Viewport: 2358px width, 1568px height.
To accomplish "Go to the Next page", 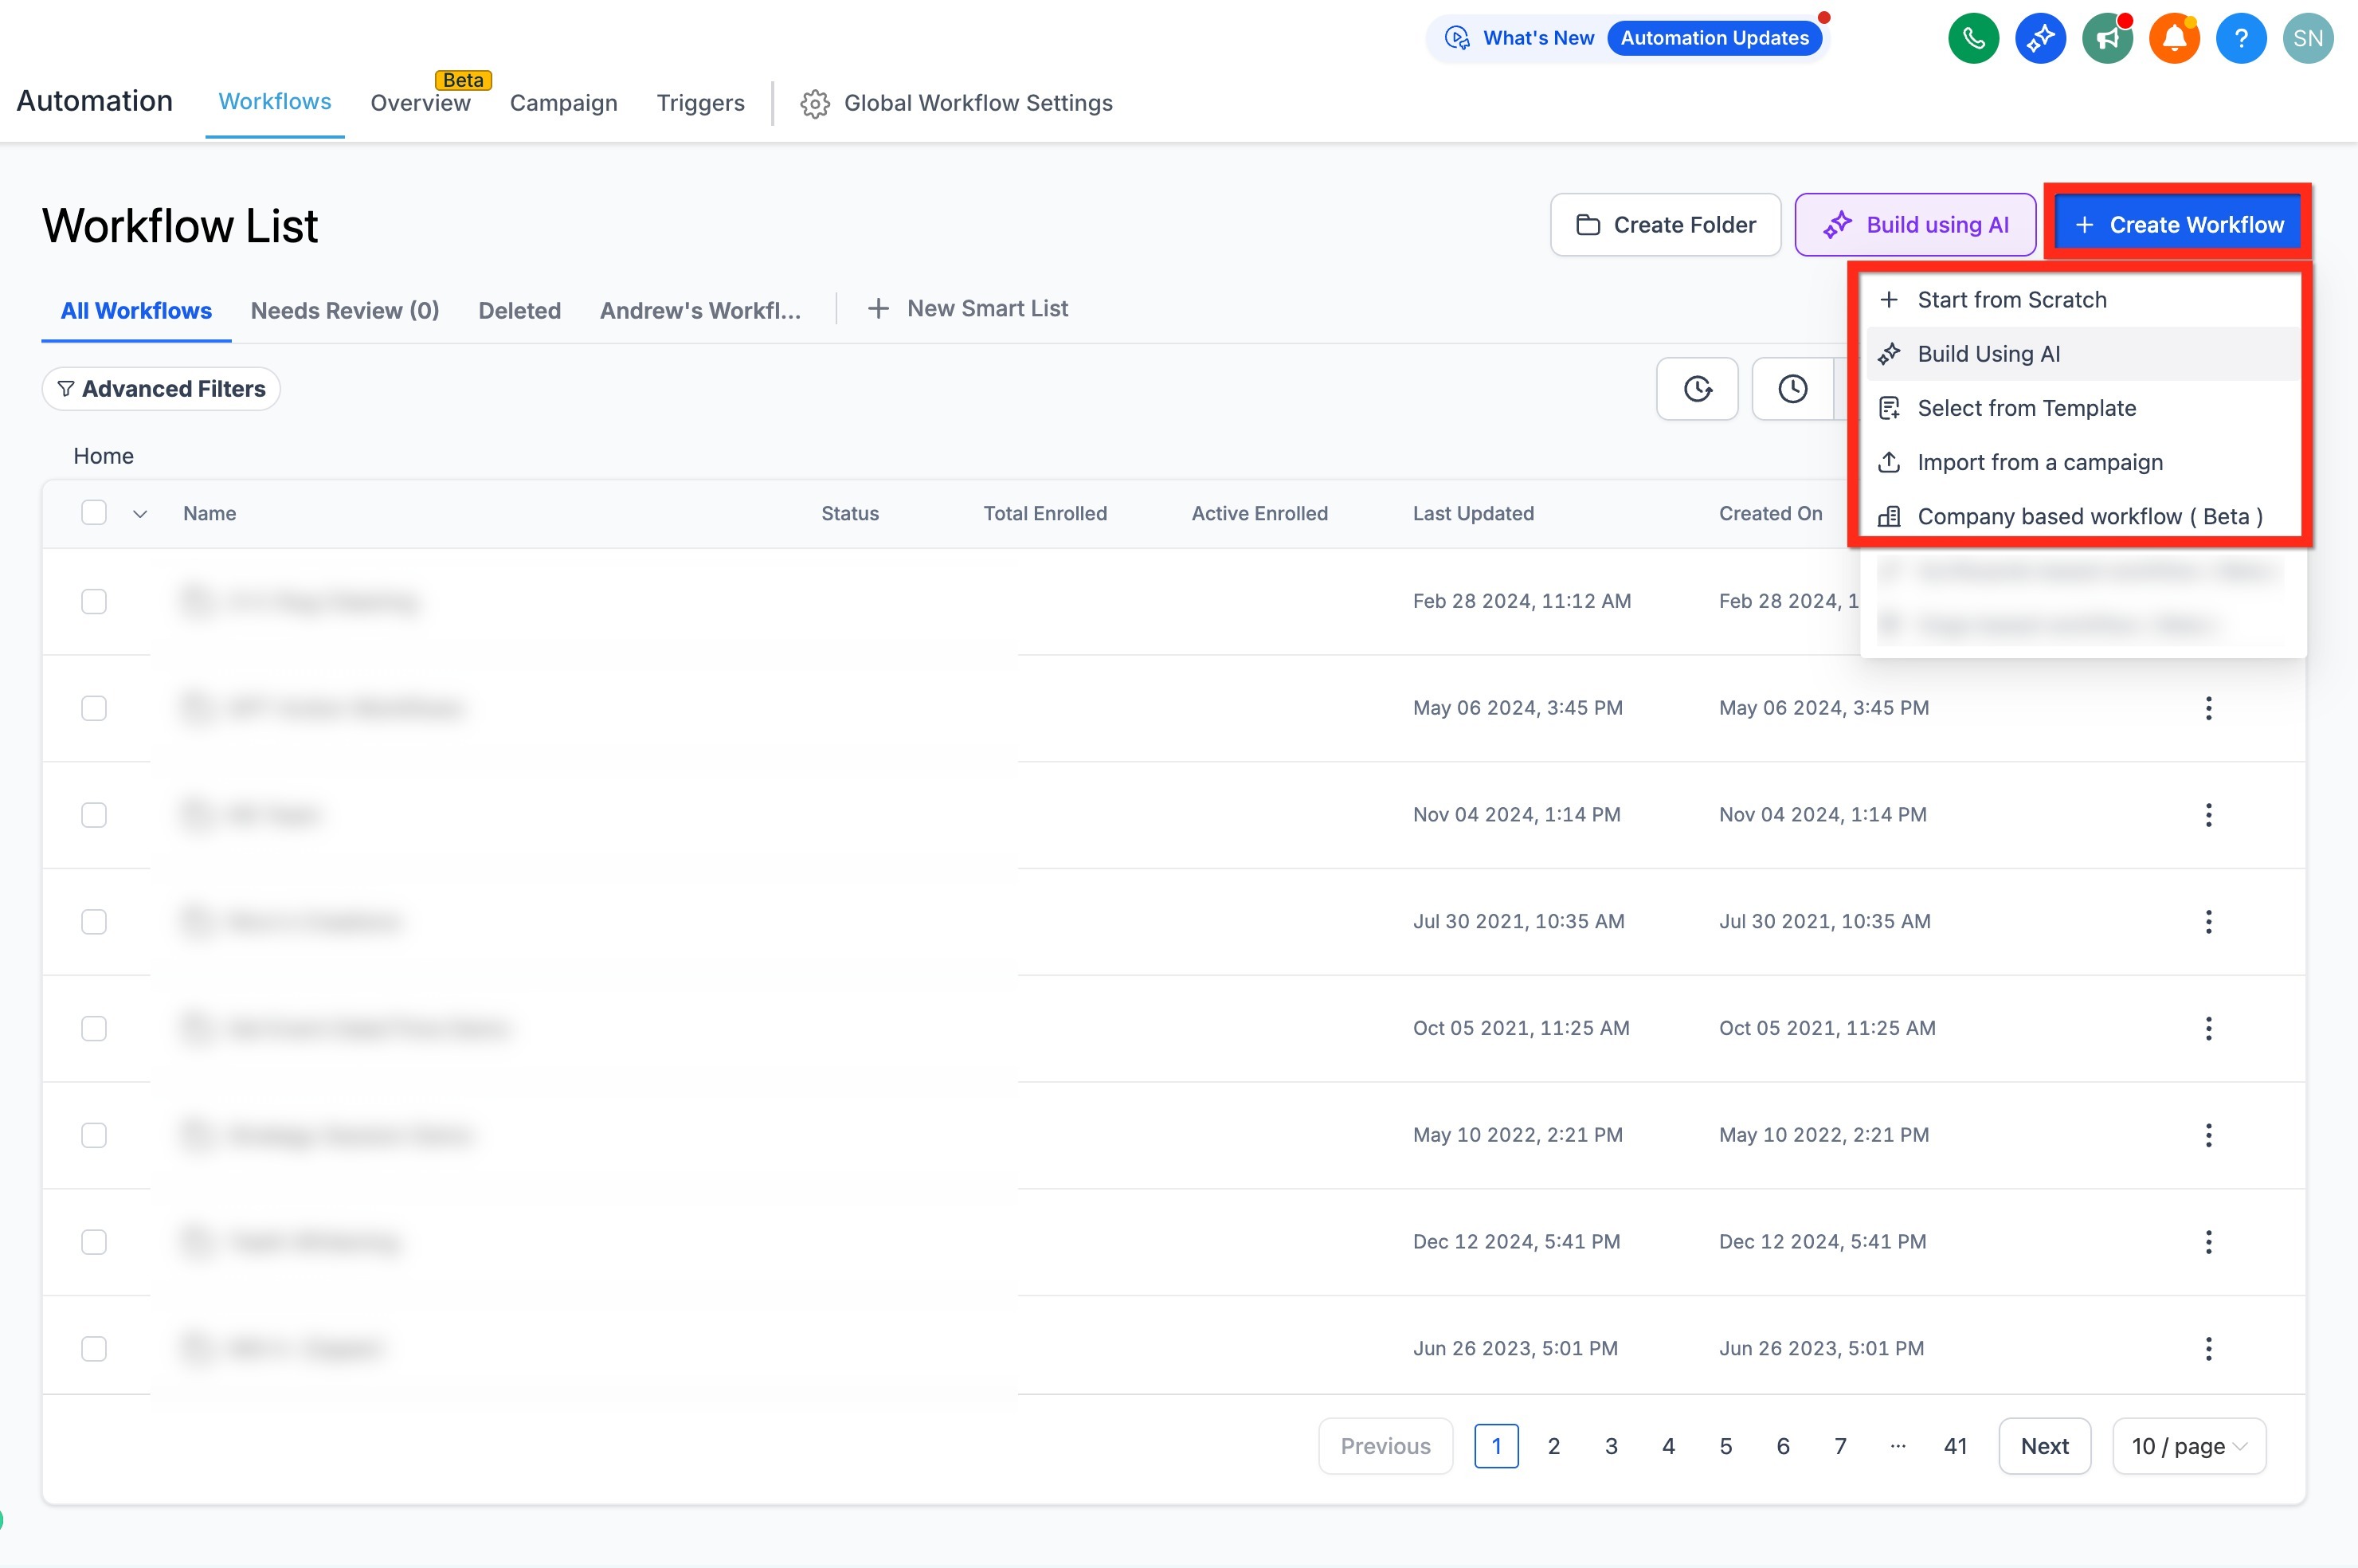I will pyautogui.click(x=2044, y=1446).
